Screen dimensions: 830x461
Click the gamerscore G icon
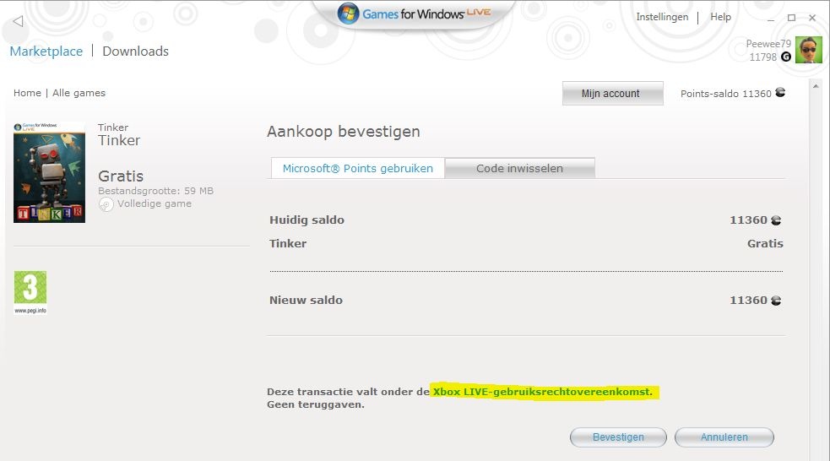coord(786,57)
